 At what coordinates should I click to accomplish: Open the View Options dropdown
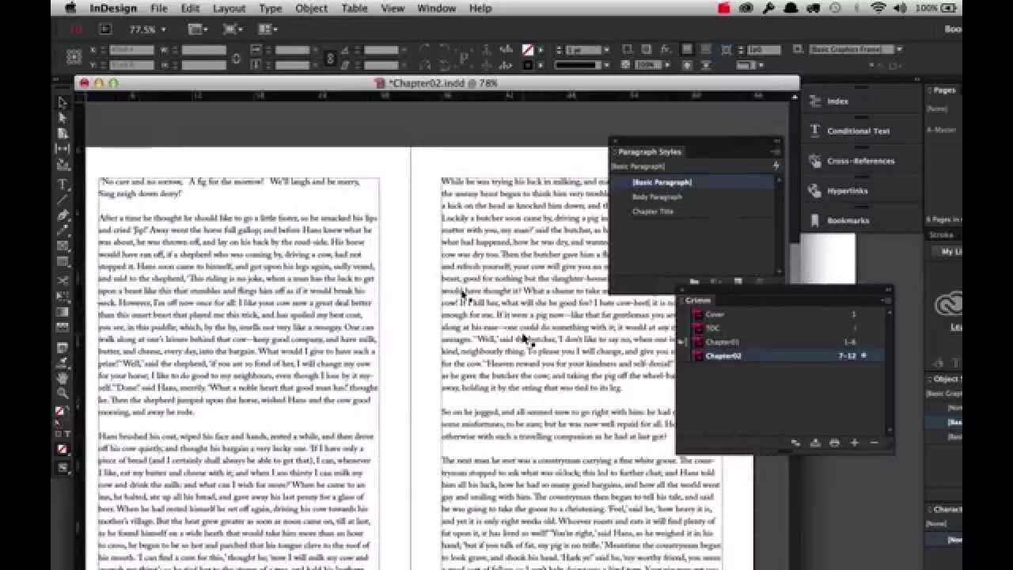[x=198, y=29]
